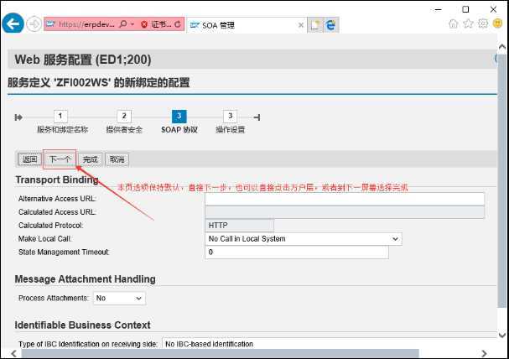Click the Make Local Call label
This screenshot has height=359, width=509.
[44, 239]
